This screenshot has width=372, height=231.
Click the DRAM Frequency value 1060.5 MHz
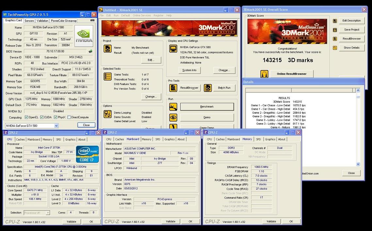tap(261, 167)
